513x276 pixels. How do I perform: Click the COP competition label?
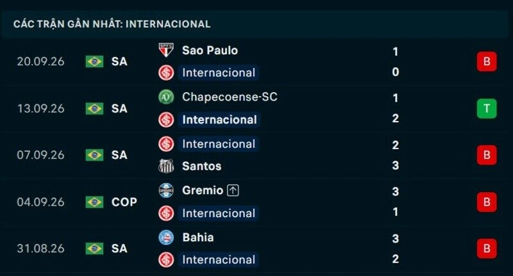(124, 202)
